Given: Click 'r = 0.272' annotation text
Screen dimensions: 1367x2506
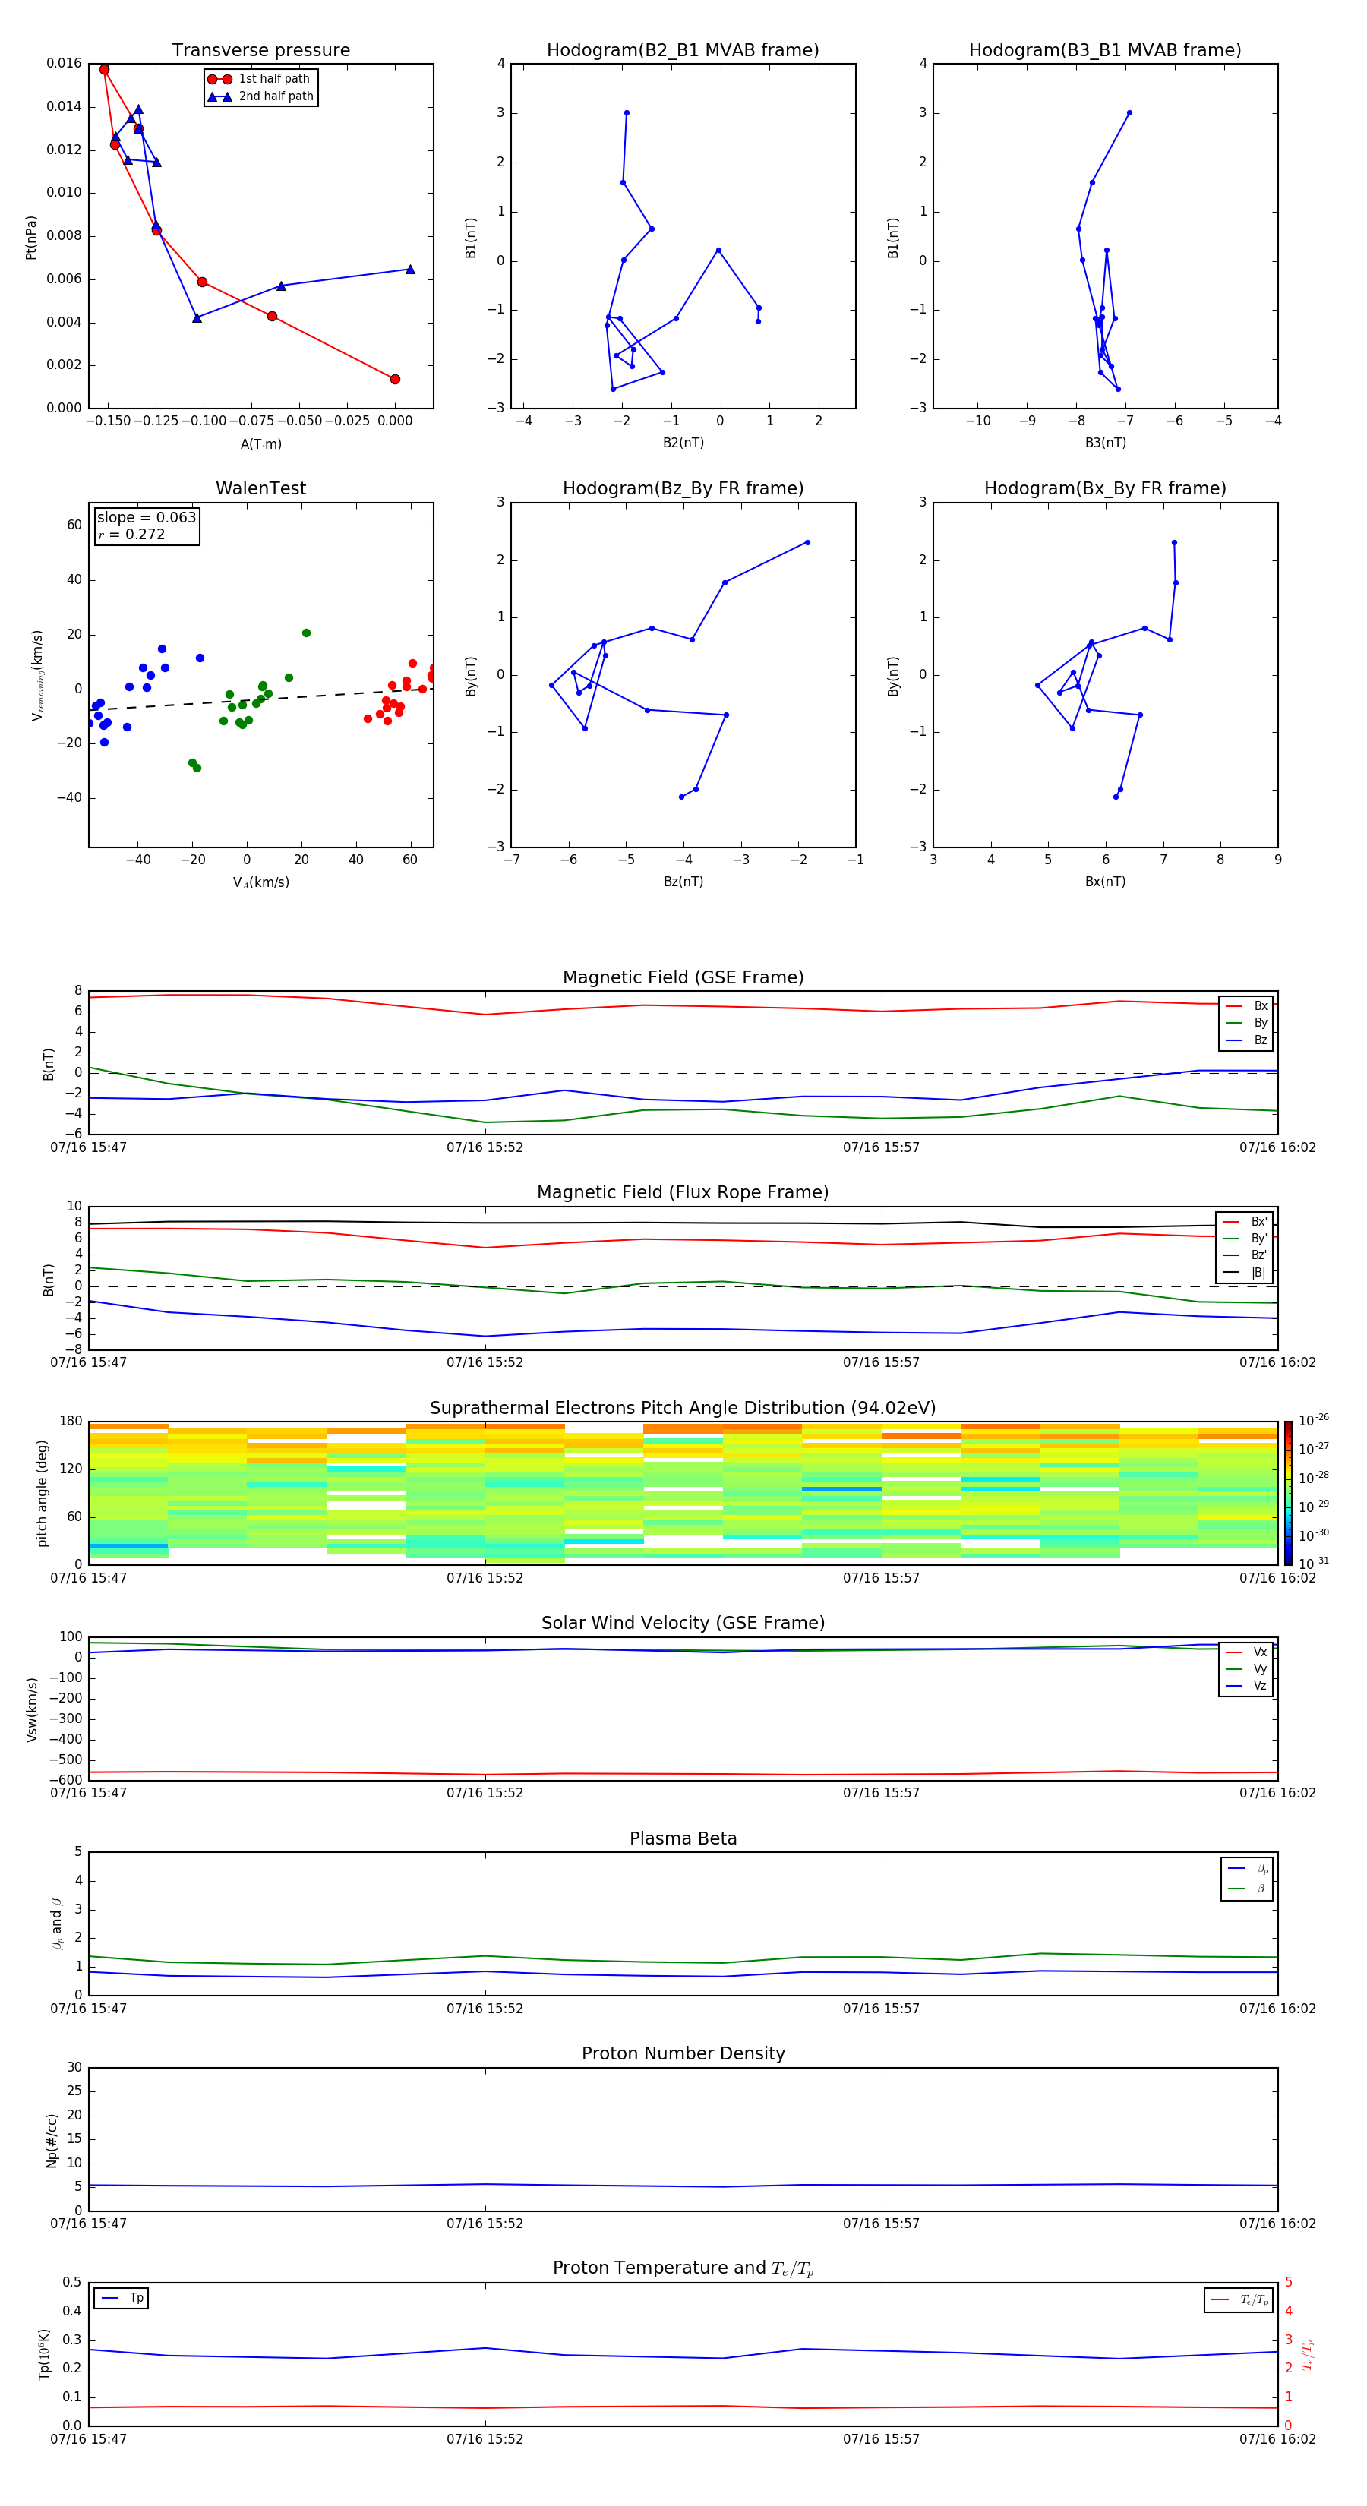Looking at the screenshot, I should point(131,534).
